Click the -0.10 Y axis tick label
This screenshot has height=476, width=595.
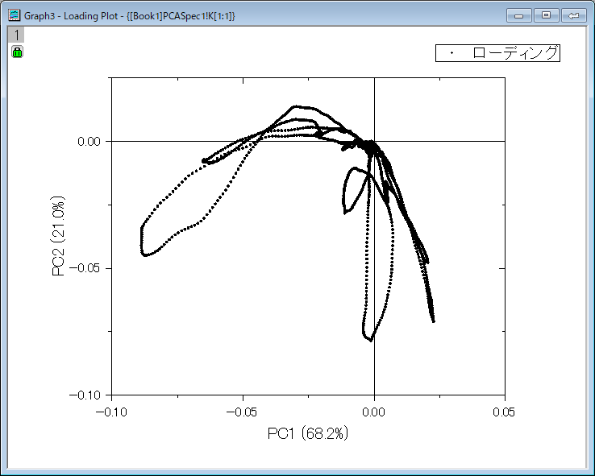click(85, 395)
